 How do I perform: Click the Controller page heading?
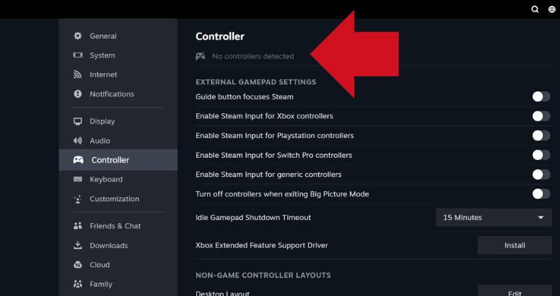[220, 36]
